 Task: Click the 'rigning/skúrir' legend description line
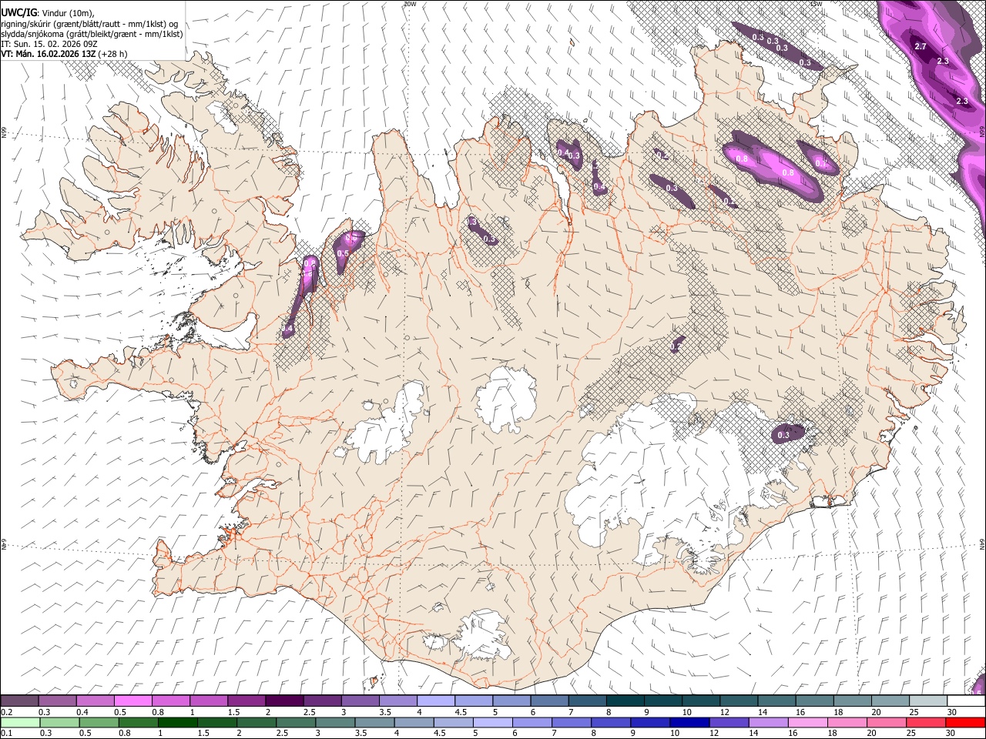tap(90, 24)
